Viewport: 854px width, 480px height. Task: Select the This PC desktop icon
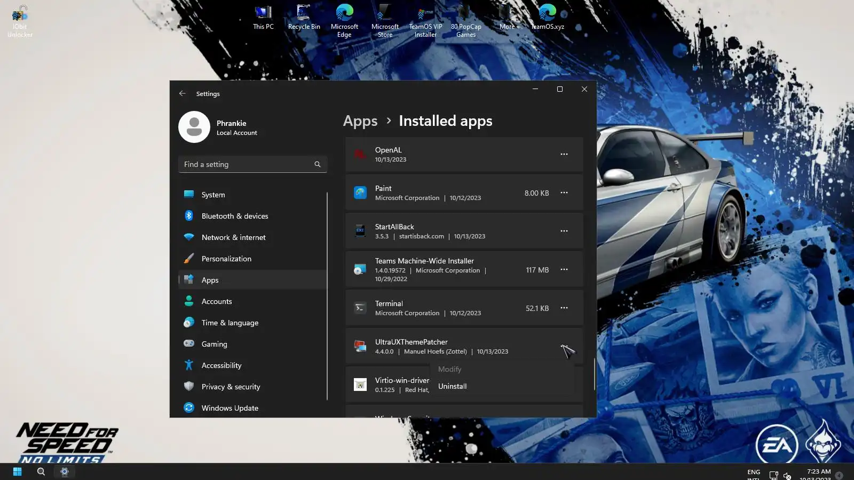coord(263,18)
